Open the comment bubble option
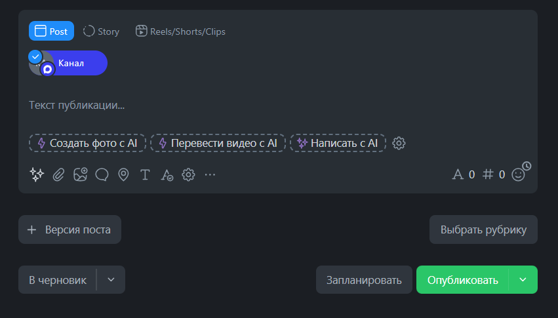This screenshot has height=318, width=558. pyautogui.click(x=102, y=174)
